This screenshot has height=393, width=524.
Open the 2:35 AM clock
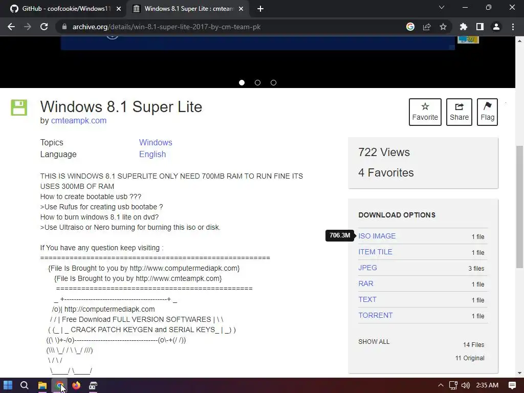(x=487, y=385)
